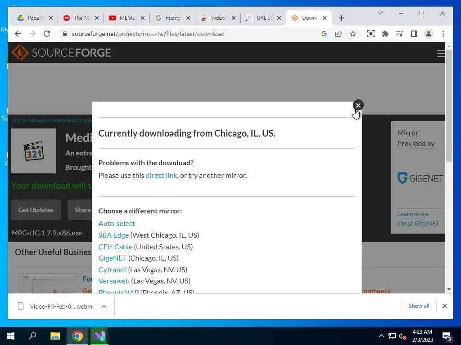The height and width of the screenshot is (345, 461).
Task: Follow the direct link
Action: click(x=161, y=176)
